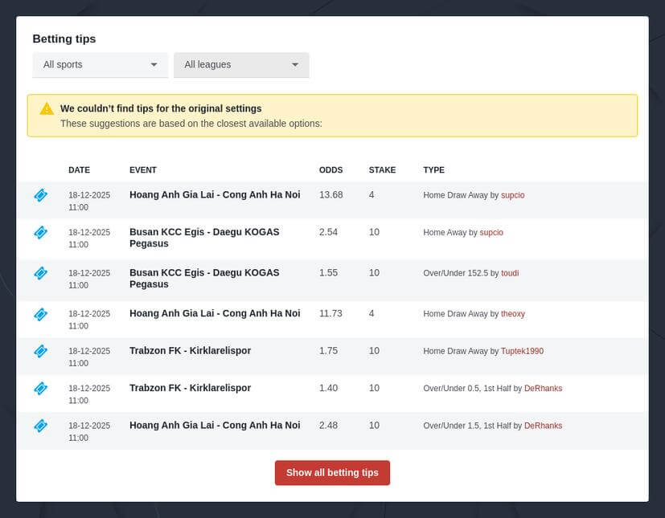Click the STAKE column header
665x518 pixels.
point(382,170)
